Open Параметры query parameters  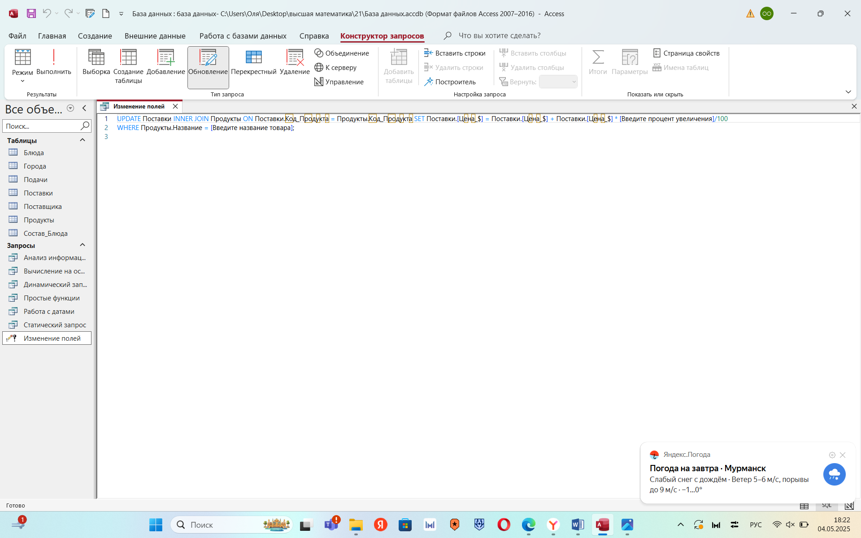tap(630, 63)
